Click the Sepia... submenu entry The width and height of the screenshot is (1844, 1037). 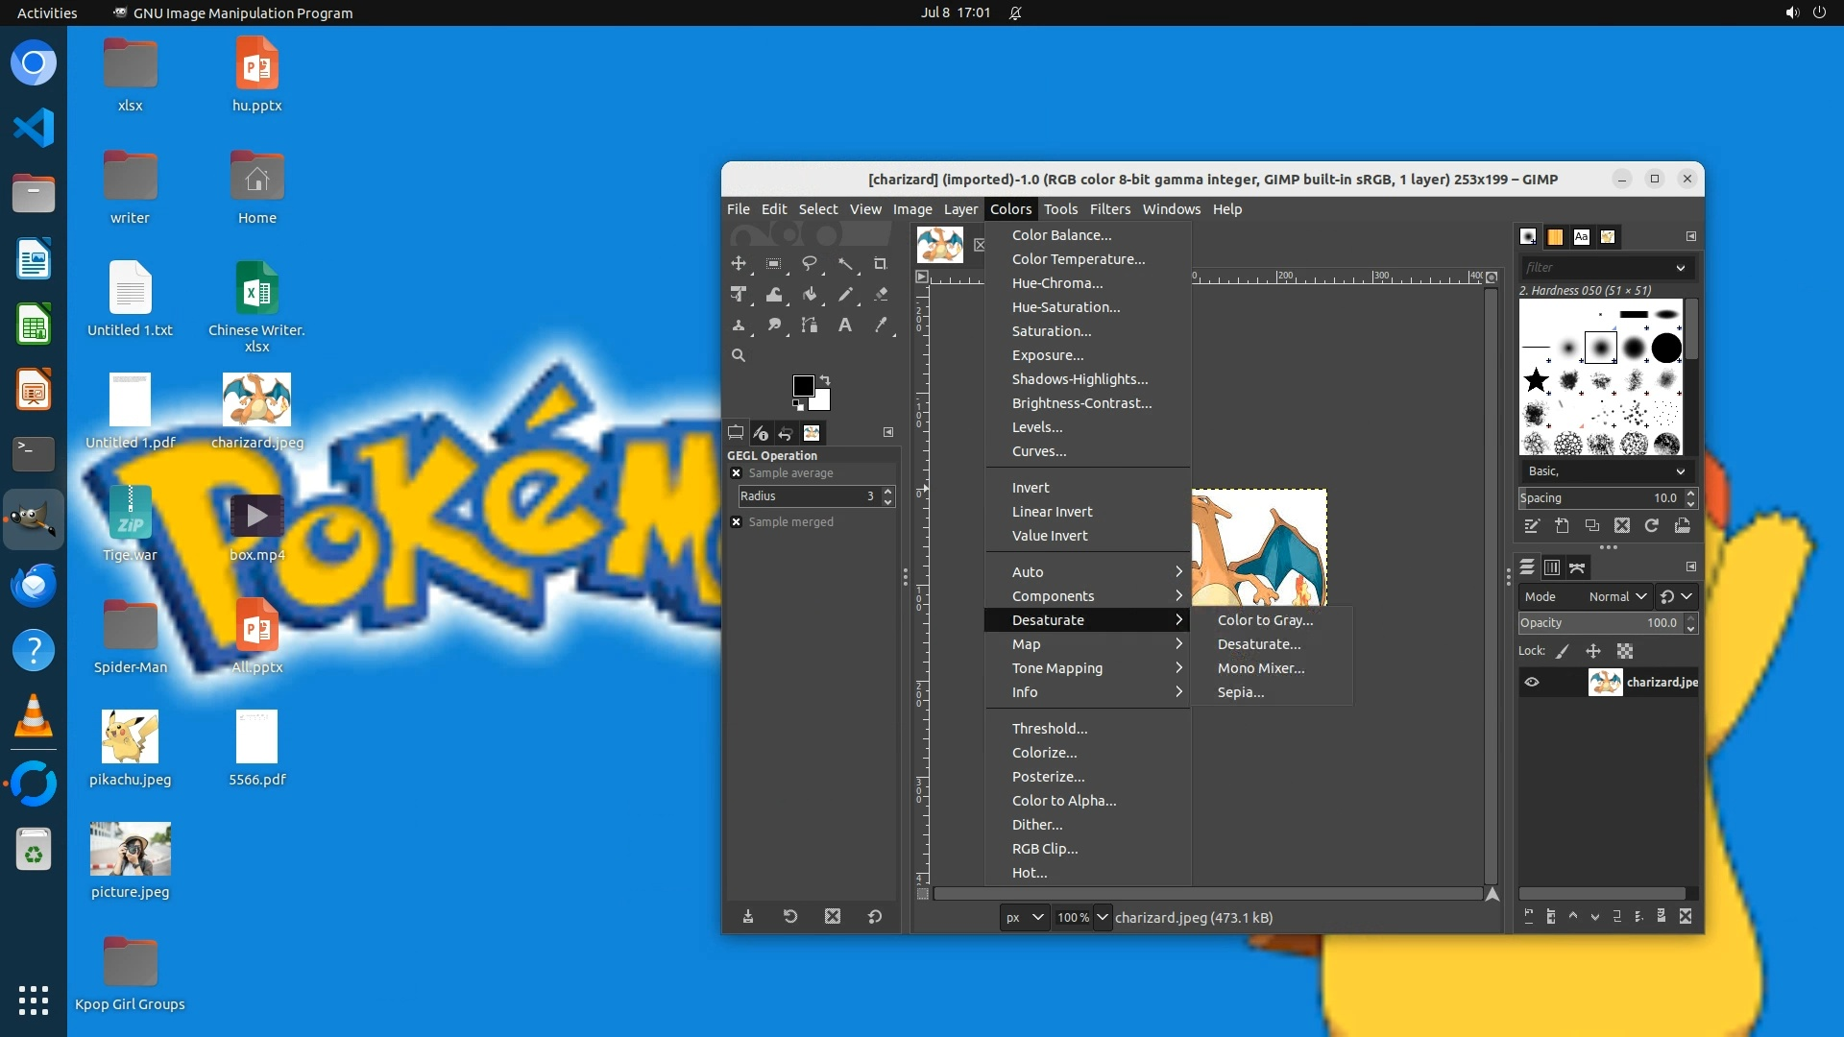1241,692
